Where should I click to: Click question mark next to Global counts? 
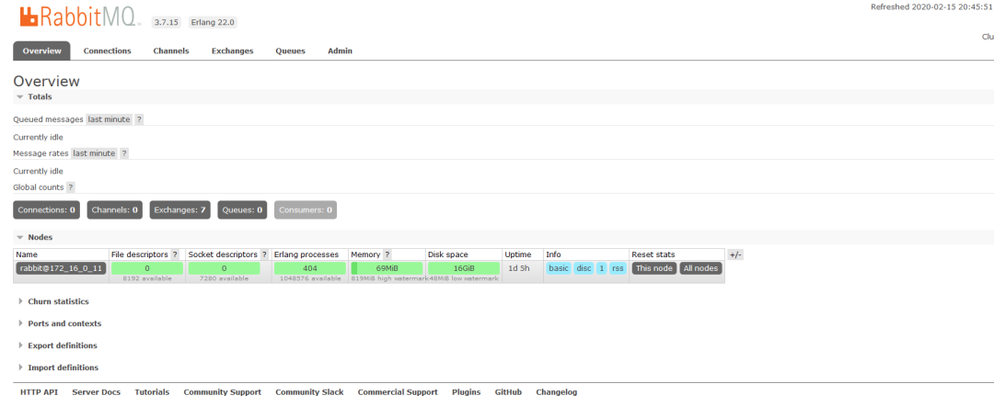point(70,187)
